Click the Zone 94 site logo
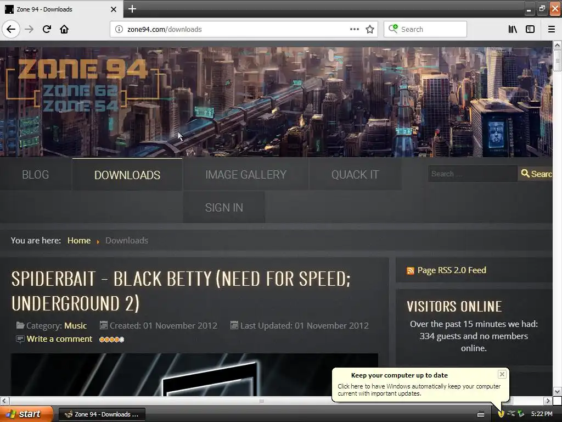562x422 pixels. [x=83, y=84]
